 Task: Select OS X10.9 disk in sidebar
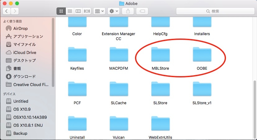(18, 109)
